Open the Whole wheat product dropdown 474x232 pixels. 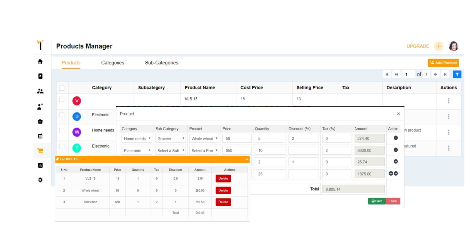click(204, 138)
